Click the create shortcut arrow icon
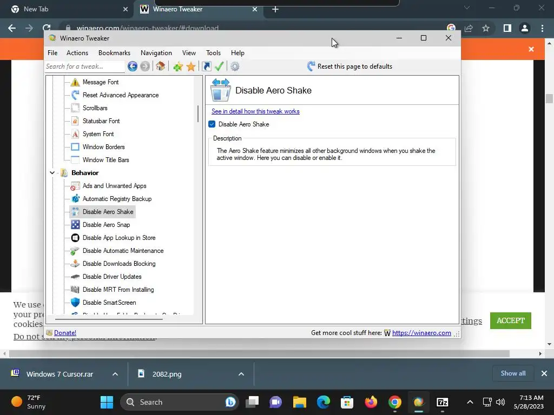The height and width of the screenshot is (415, 554). coord(207,66)
